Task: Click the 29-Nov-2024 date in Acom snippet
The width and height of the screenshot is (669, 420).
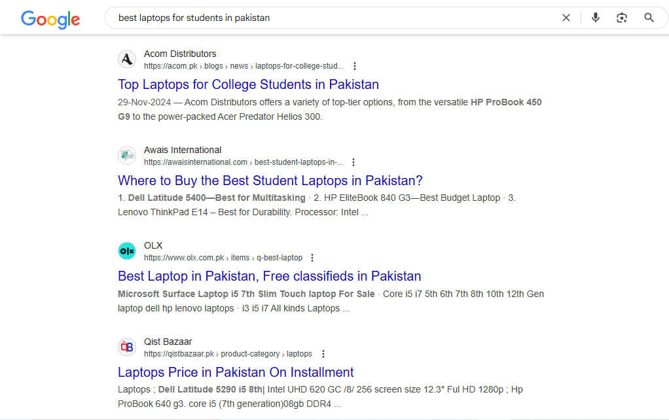Action: [144, 102]
